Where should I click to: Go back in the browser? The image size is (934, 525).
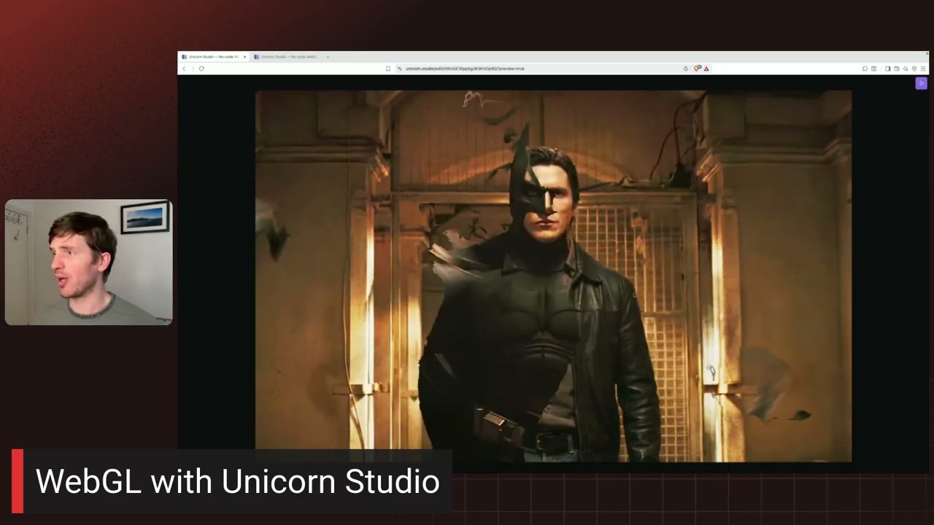click(184, 69)
